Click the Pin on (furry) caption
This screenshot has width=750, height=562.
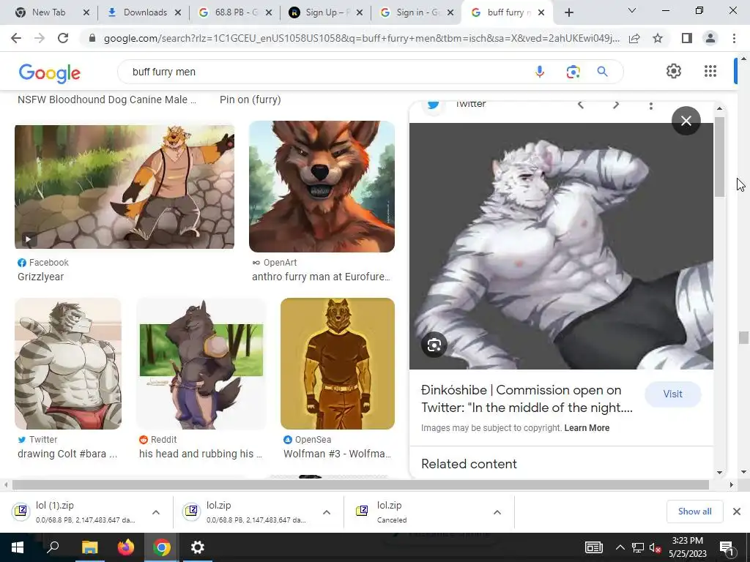click(250, 100)
